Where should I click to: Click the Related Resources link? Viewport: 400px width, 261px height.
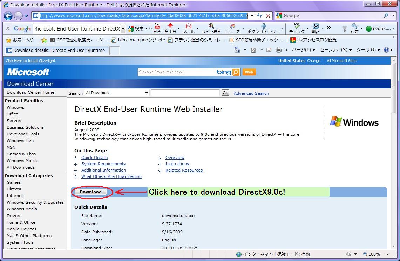pos(184,170)
